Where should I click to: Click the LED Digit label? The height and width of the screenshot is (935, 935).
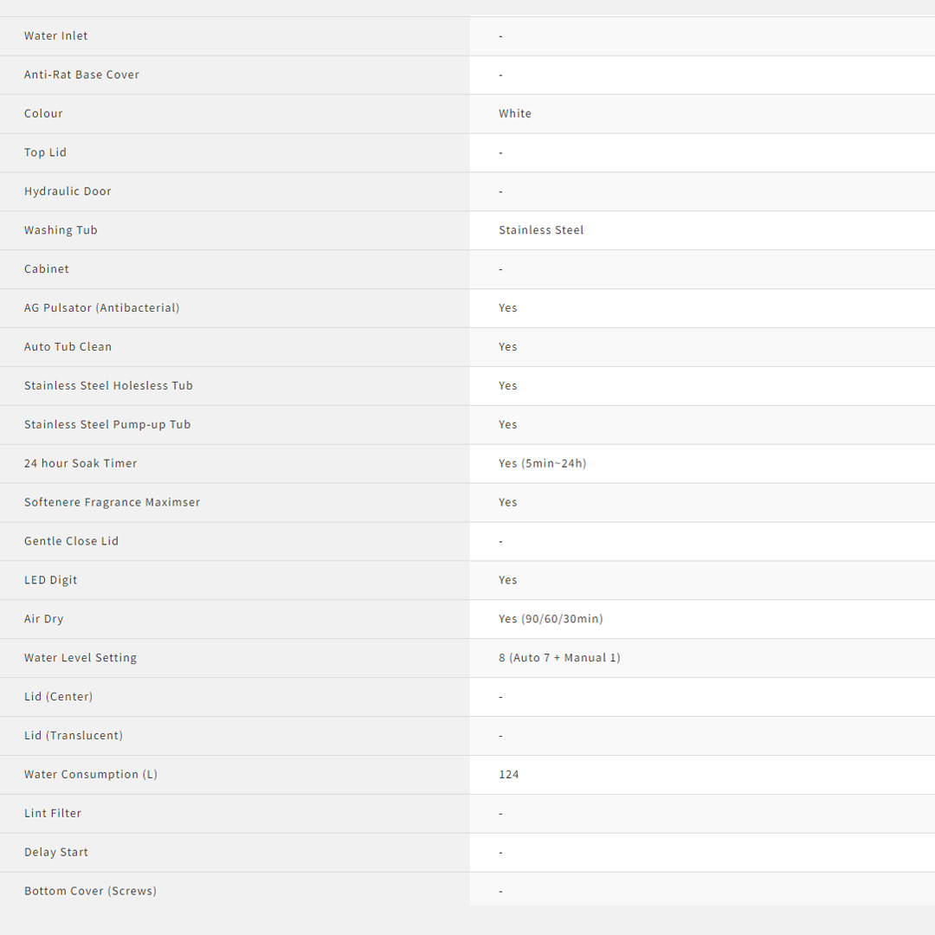tap(51, 580)
